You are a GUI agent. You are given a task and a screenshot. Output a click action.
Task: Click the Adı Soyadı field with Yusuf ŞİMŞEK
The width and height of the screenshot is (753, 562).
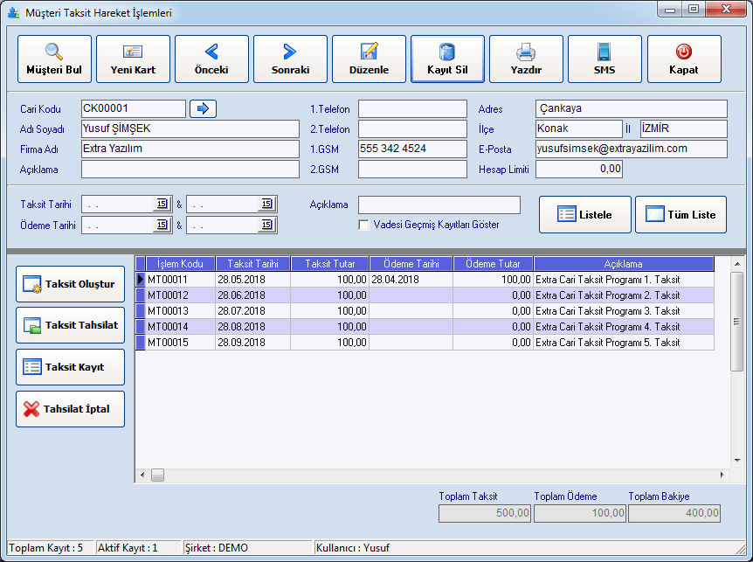click(190, 128)
